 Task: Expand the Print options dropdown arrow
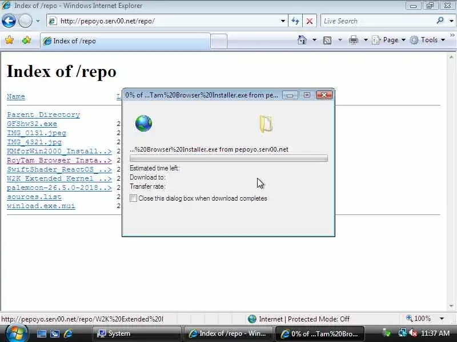[x=366, y=40]
